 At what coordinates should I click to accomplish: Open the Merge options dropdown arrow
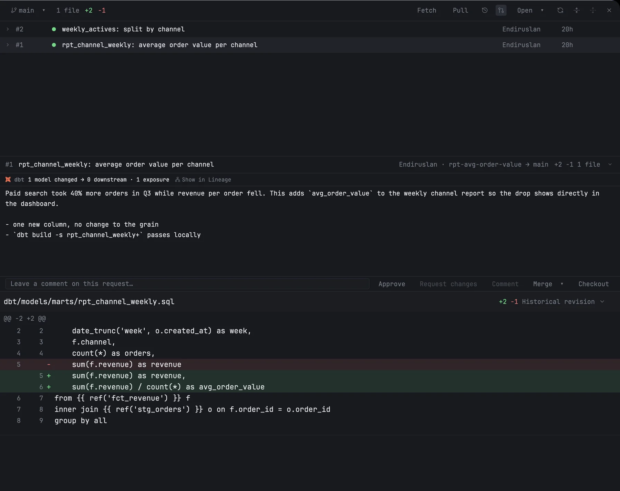point(562,284)
